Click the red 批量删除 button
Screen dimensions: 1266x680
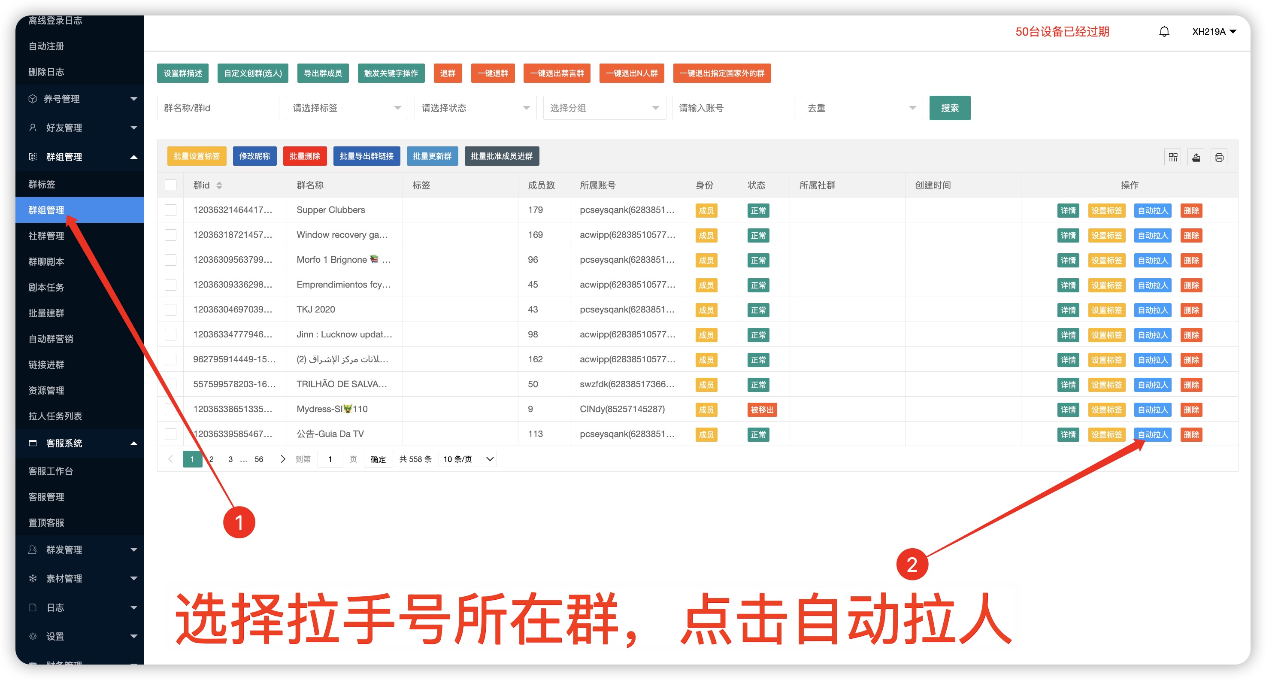pyautogui.click(x=304, y=156)
